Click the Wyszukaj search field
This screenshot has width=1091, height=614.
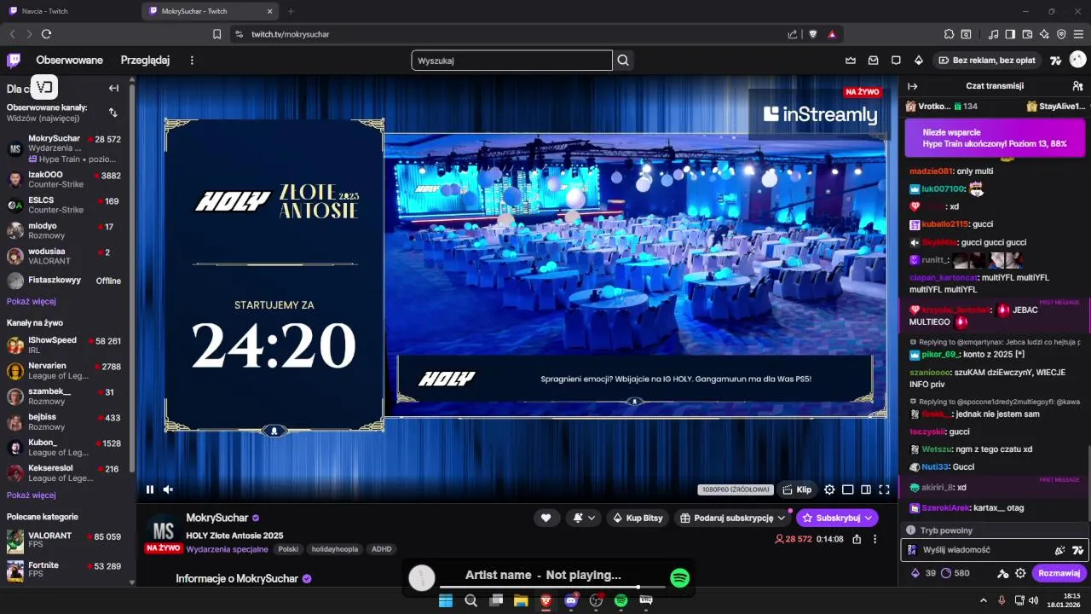(511, 61)
